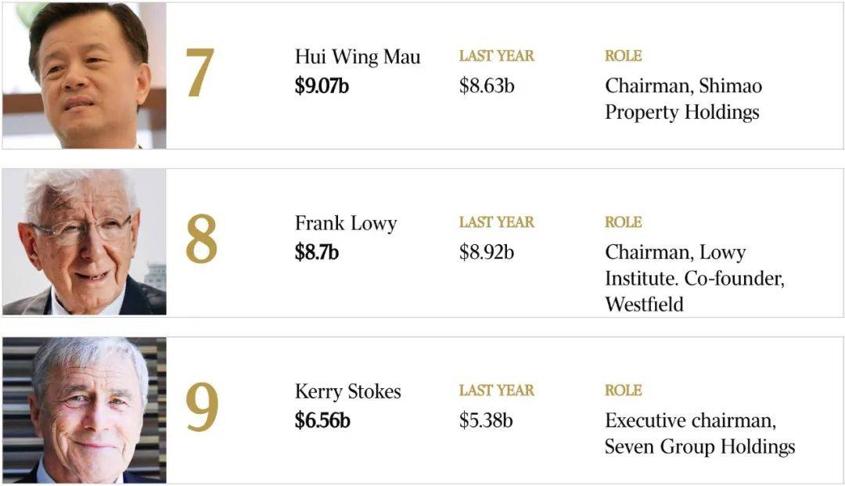The width and height of the screenshot is (845, 486).
Task: Click the Lowy Institute Westfield role text
Action: [x=695, y=278]
